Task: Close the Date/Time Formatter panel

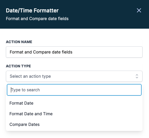Action: pos(139,10)
